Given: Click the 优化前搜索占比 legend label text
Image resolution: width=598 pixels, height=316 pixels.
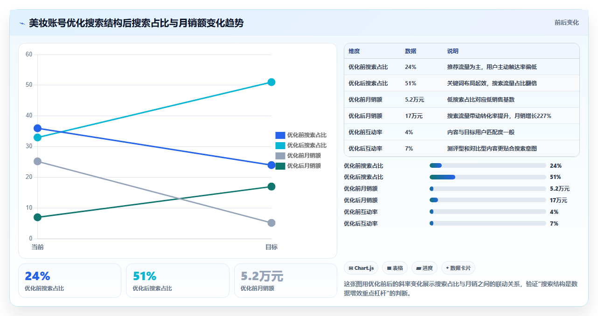Looking at the screenshot, I should (x=307, y=135).
